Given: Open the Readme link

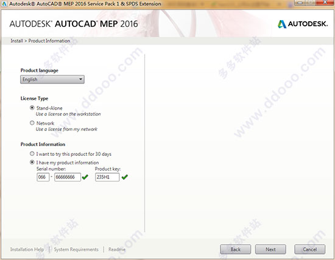Looking at the screenshot, I should [117, 249].
